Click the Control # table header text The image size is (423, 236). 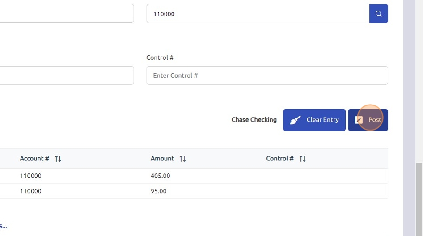pos(279,159)
